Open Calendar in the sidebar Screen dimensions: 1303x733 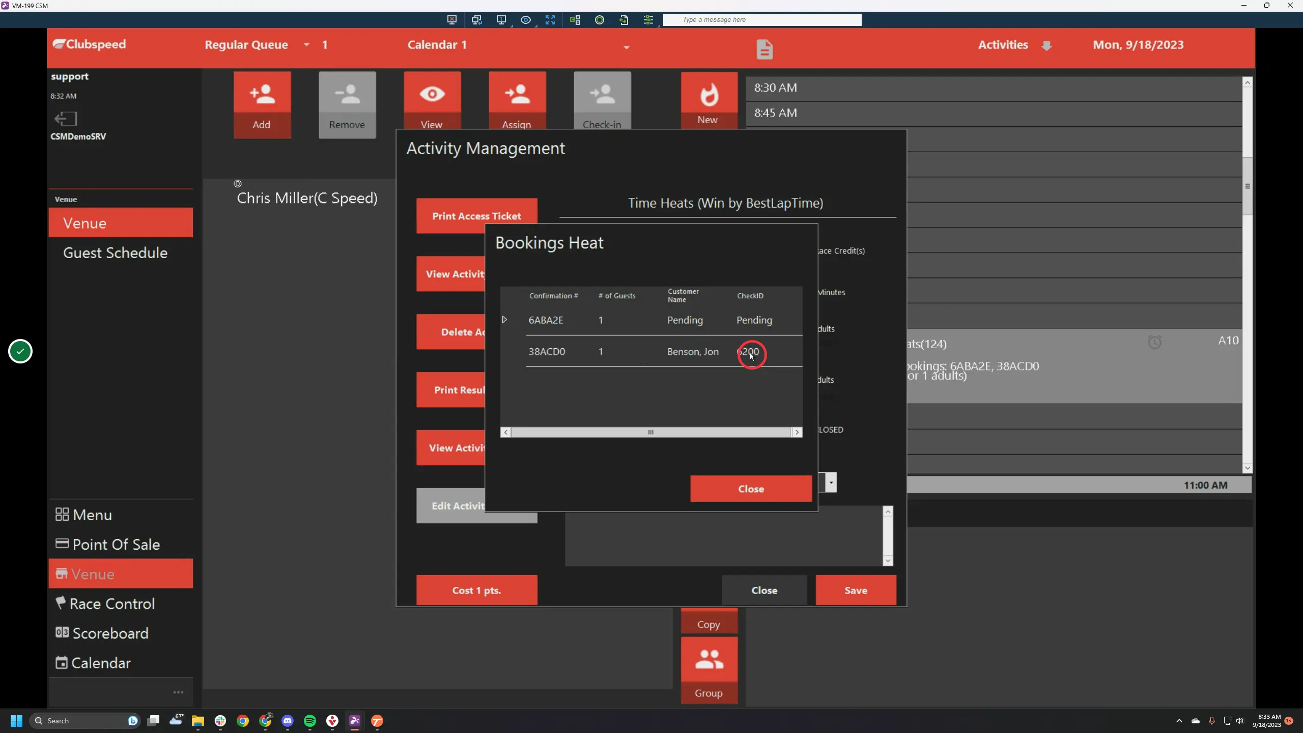[x=121, y=662]
